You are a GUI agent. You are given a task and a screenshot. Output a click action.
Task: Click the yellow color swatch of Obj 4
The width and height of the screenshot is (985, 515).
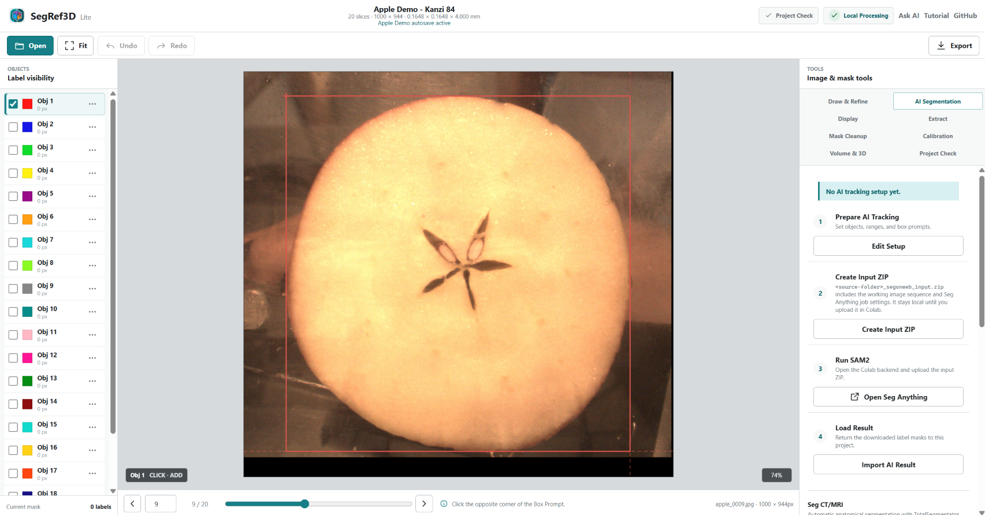coord(27,173)
